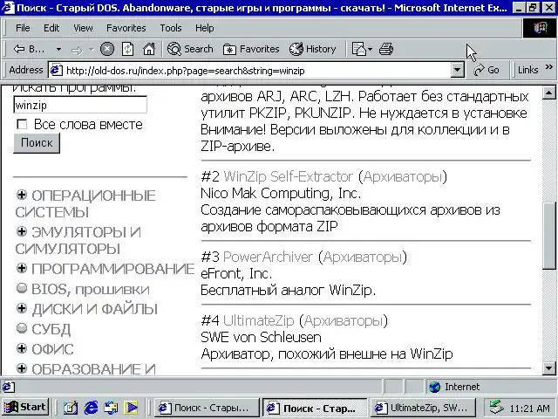The height and width of the screenshot is (419, 558).
Task: Show the History panel button
Action: (x=312, y=49)
